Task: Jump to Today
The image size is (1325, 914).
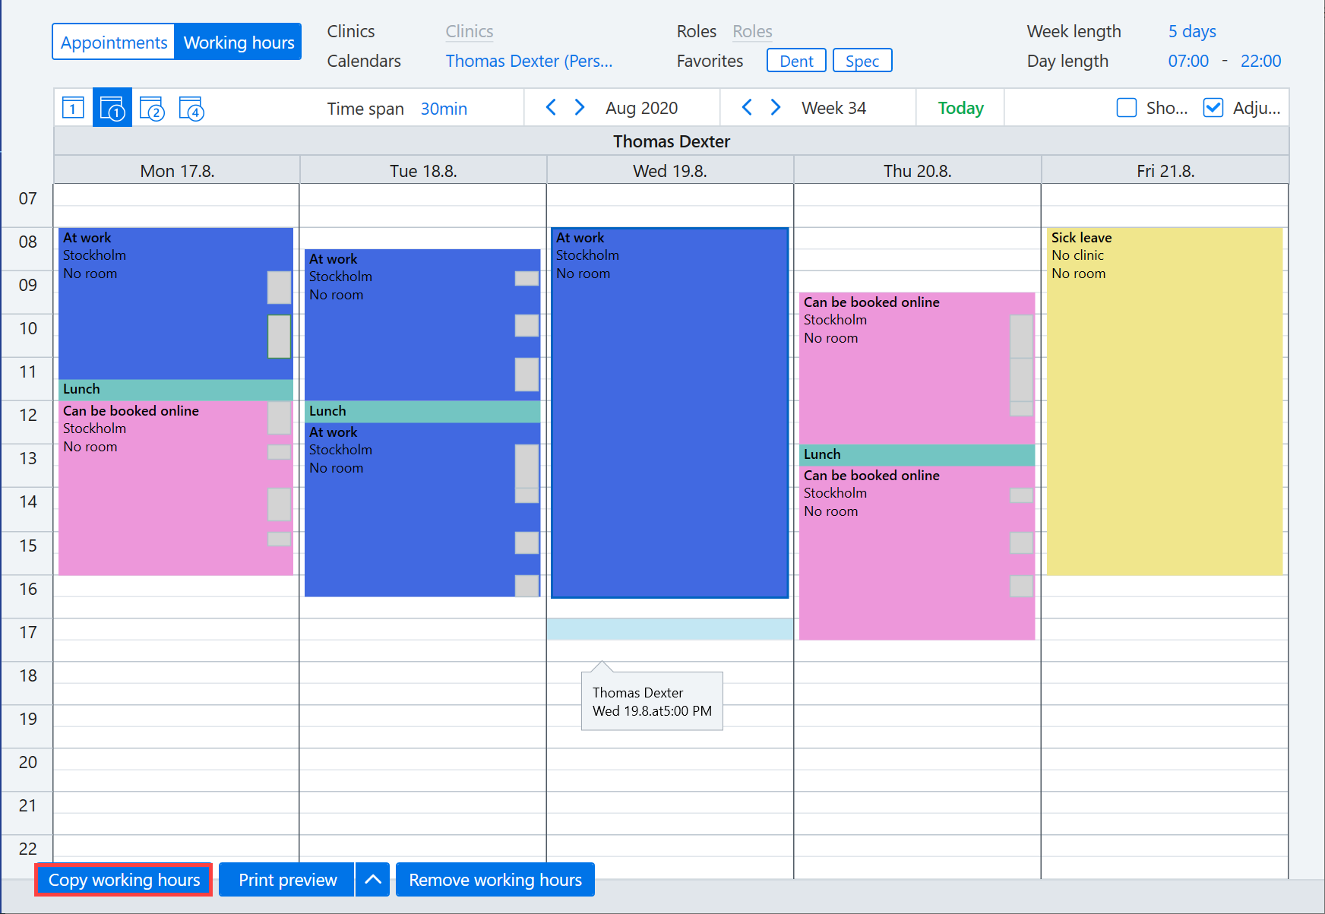Action: pyautogui.click(x=960, y=108)
